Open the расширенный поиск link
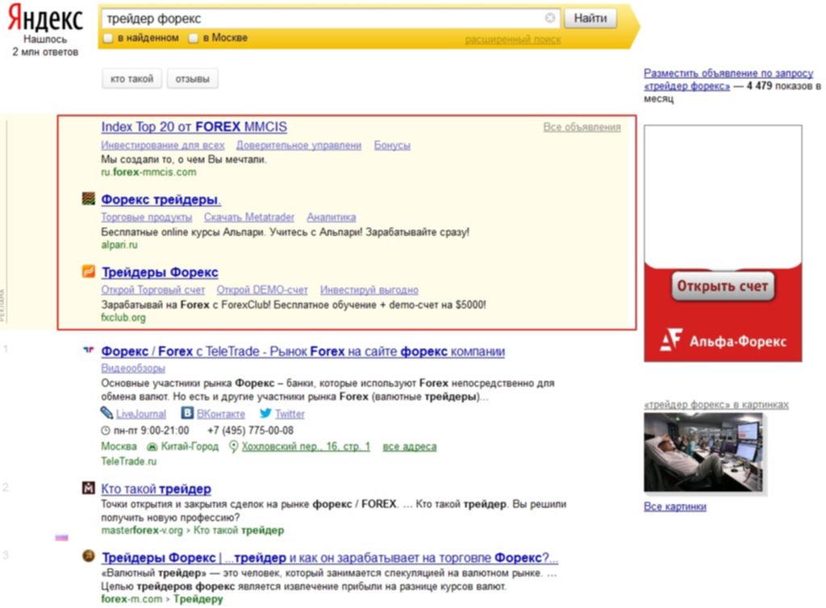 (x=512, y=40)
